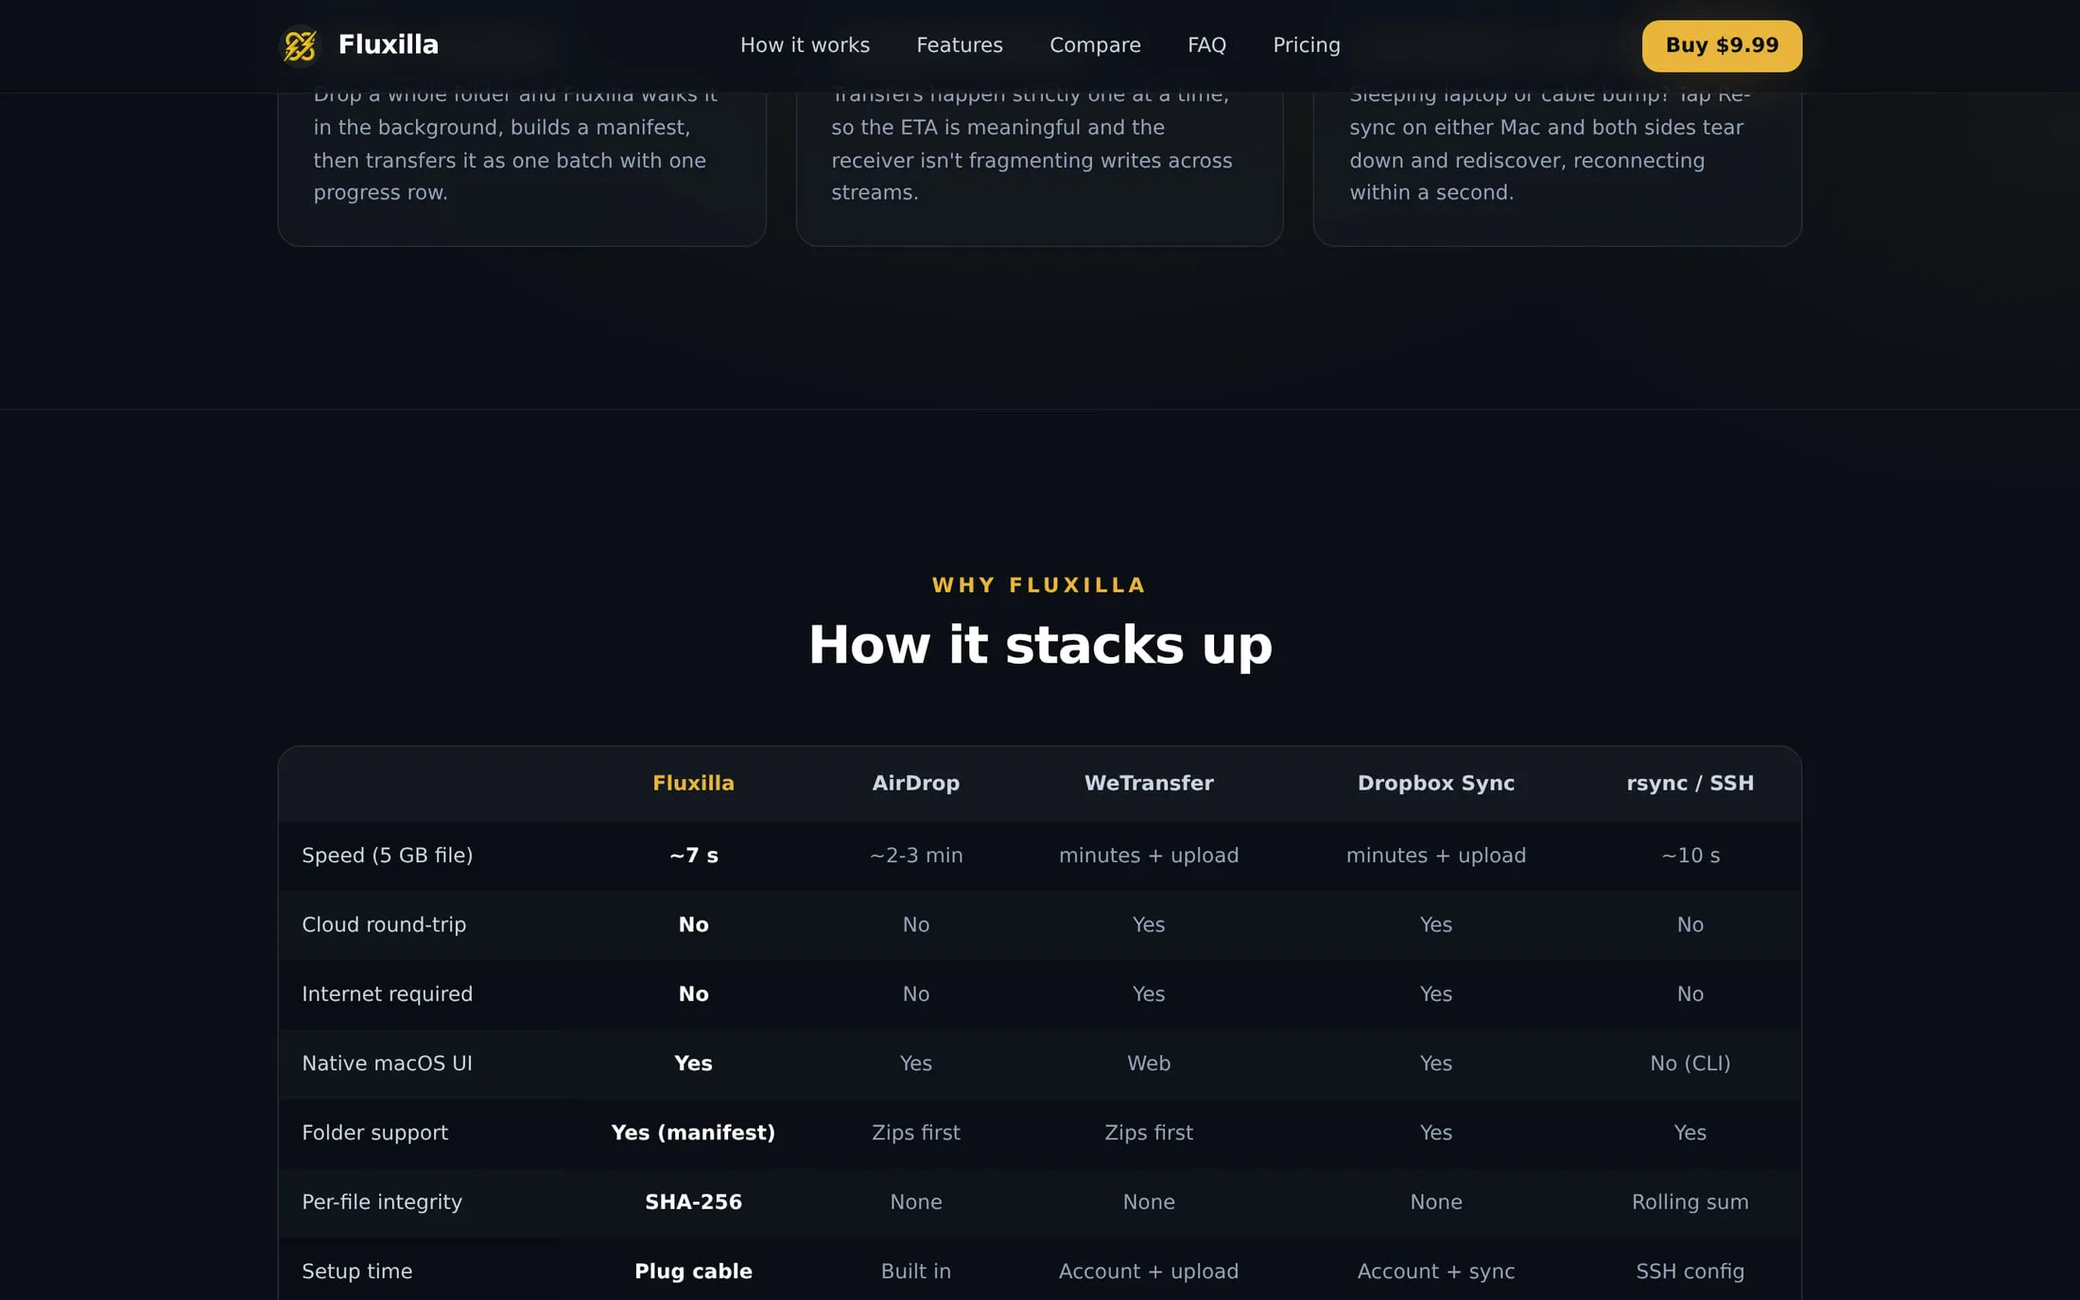
Task: Click the ~7 s Fluxilla speed value
Action: pos(693,856)
